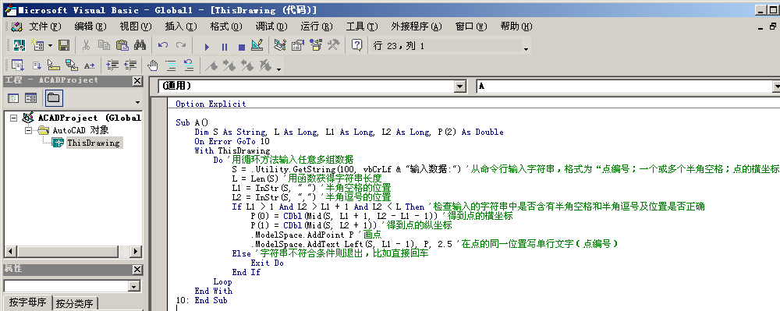Click the Comment Block icon
The width and height of the screenshot is (780, 311).
point(171,65)
